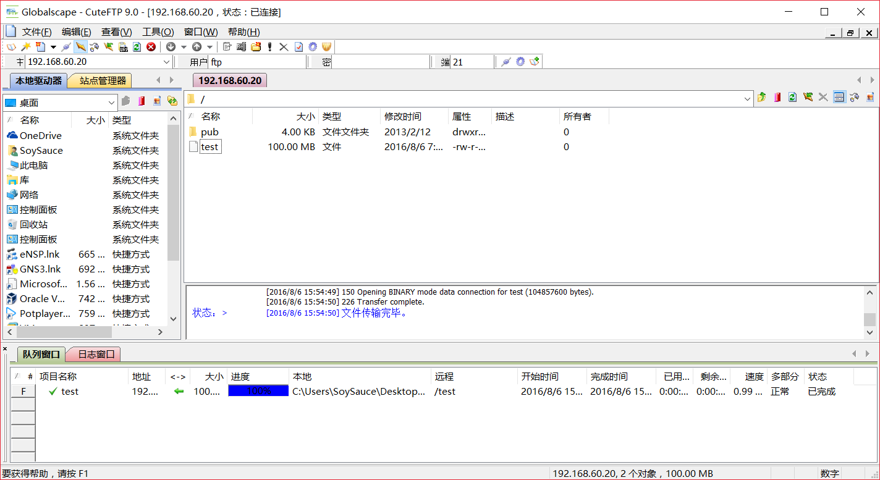Open the 查看(V) menu
This screenshot has height=480, width=880.
pyautogui.click(x=117, y=32)
